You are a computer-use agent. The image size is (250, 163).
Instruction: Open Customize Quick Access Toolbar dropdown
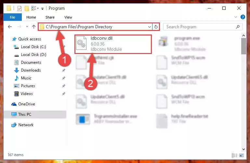tap(42, 8)
